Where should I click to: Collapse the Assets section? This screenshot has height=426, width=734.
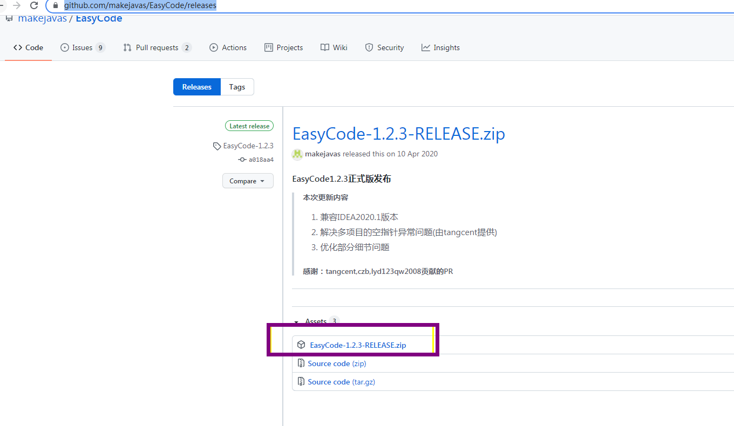coord(296,321)
